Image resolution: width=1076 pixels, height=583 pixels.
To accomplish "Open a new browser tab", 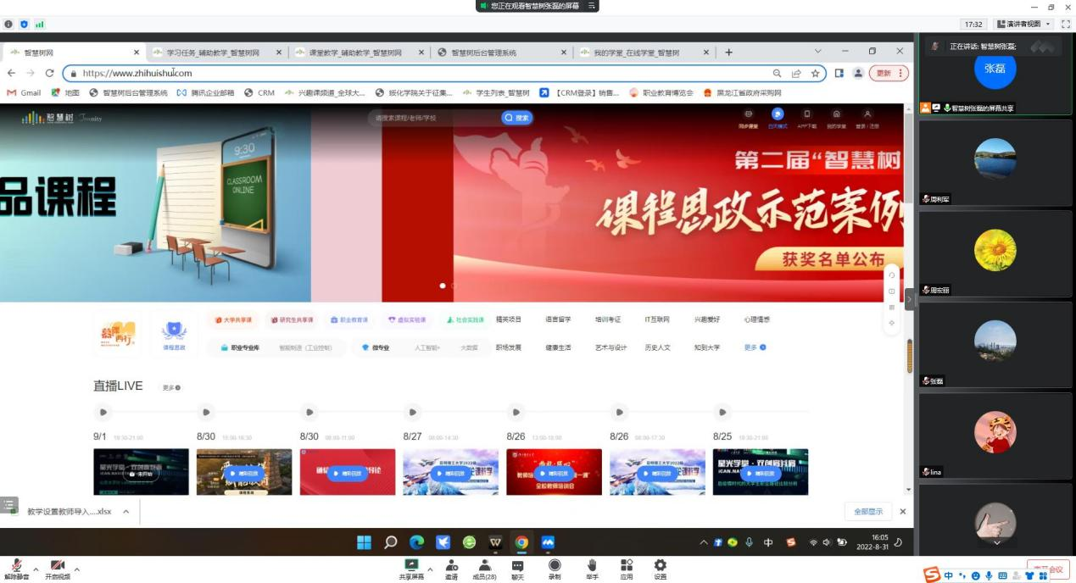I will pyautogui.click(x=728, y=53).
